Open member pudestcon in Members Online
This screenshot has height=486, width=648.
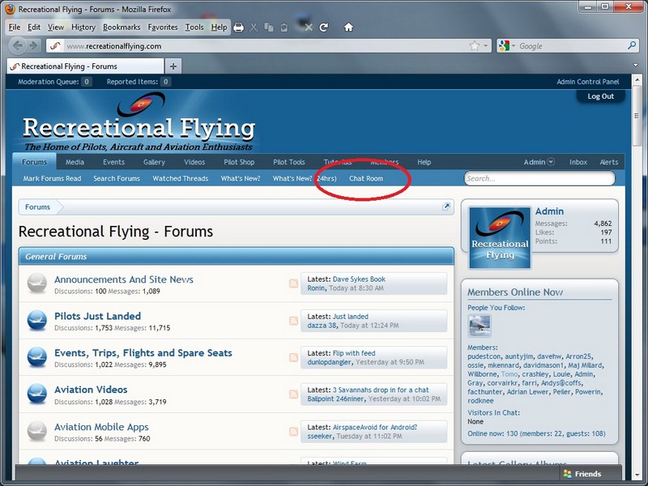tap(484, 356)
